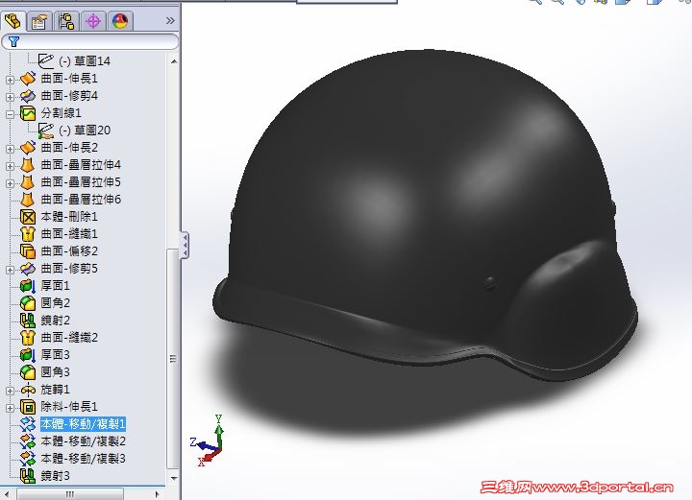The width and height of the screenshot is (692, 500).
Task: Select the 本體-刪除1 label
Action: (x=69, y=217)
